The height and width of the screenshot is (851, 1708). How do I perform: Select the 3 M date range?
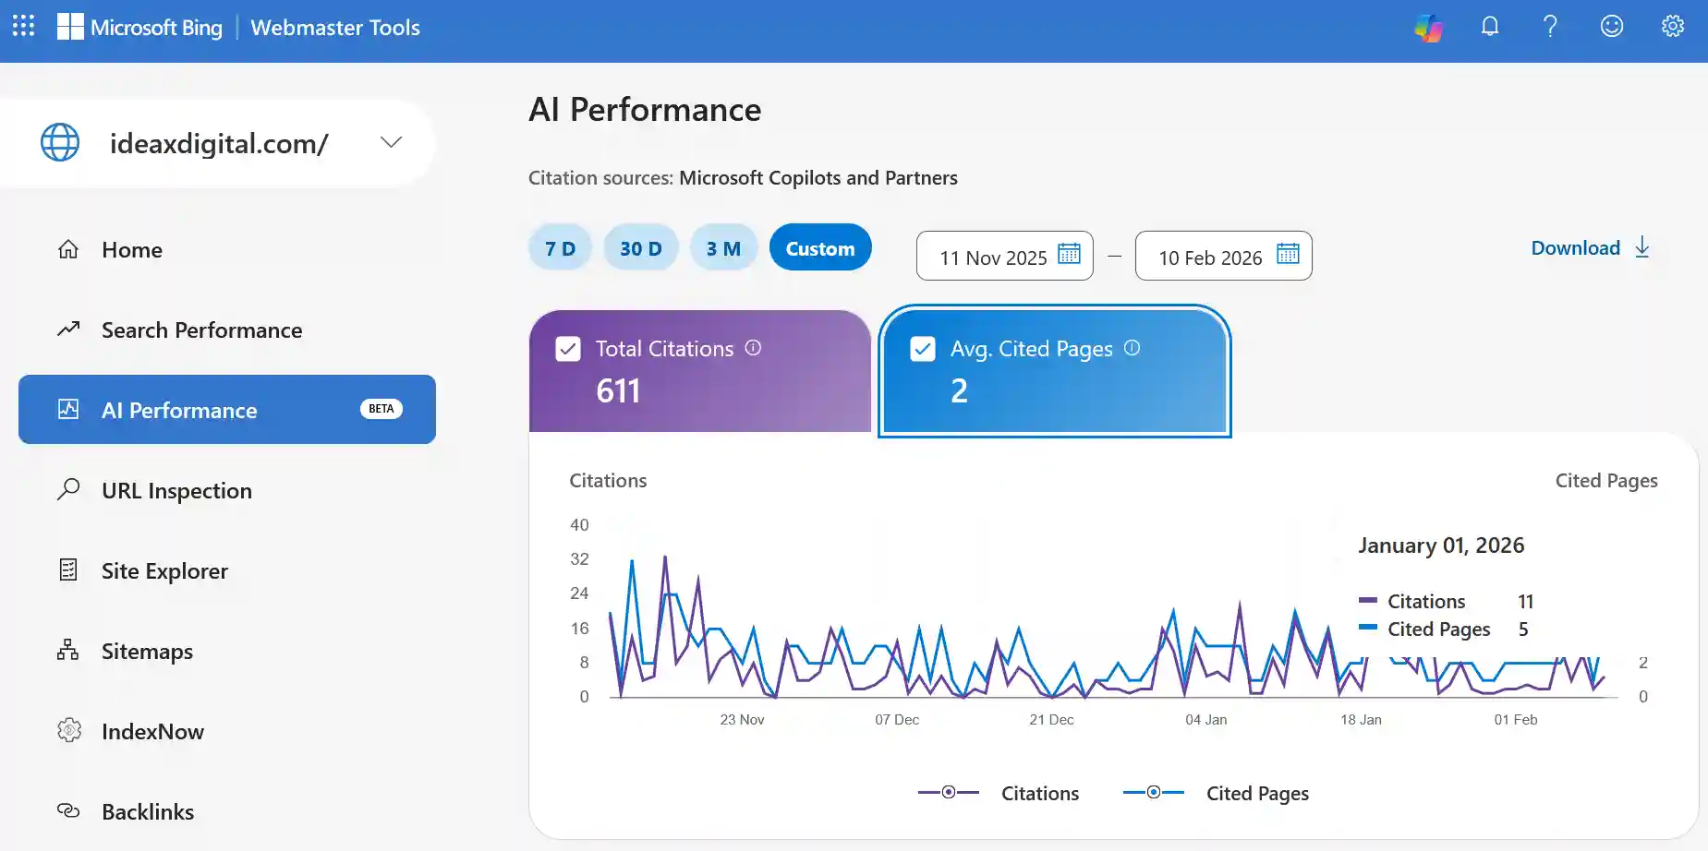[x=723, y=247]
